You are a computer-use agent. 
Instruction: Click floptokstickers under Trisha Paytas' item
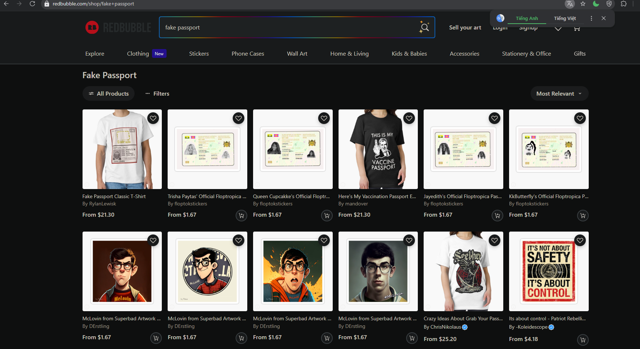191,204
